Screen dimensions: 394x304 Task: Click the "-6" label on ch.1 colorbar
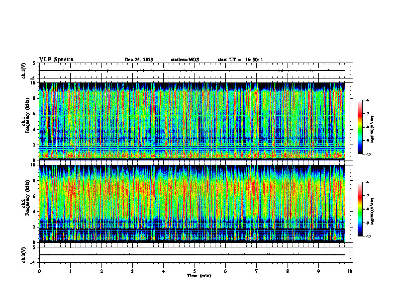pos(367,100)
